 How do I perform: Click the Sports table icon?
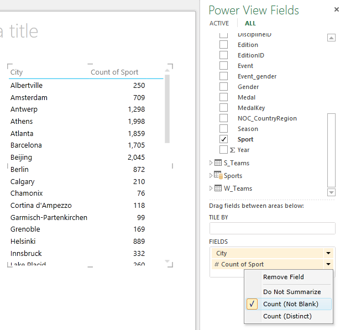pos(218,176)
